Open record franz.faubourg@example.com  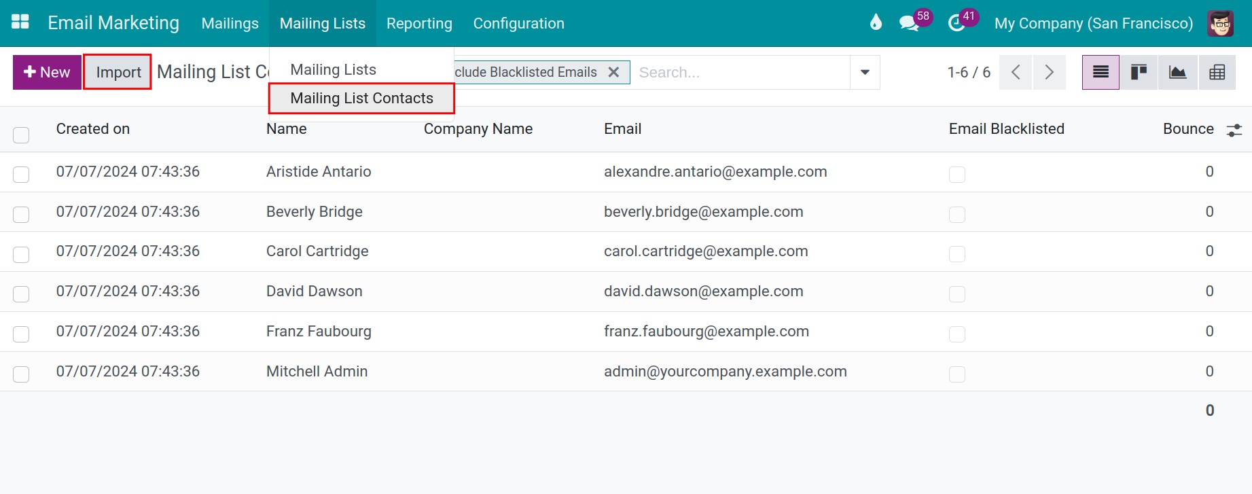click(707, 332)
